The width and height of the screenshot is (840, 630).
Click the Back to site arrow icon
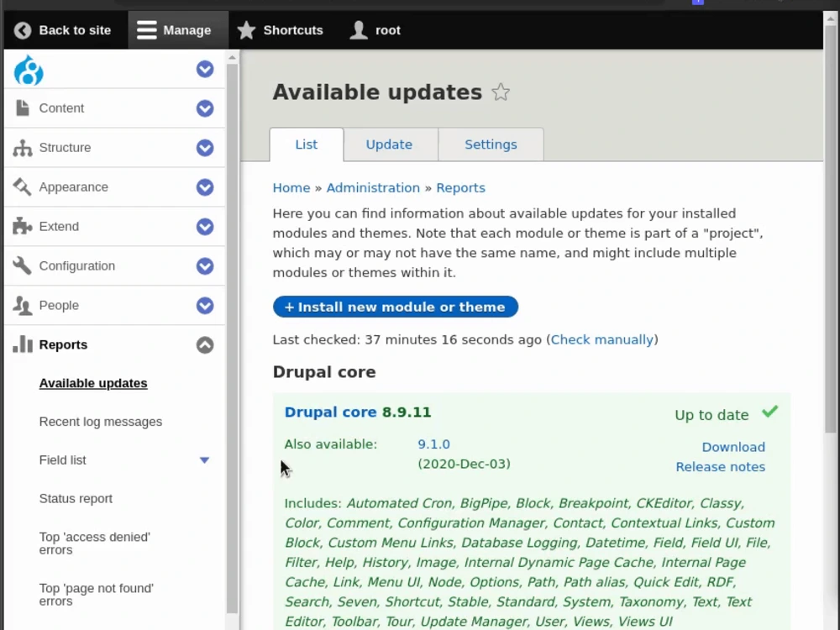pyautogui.click(x=23, y=30)
